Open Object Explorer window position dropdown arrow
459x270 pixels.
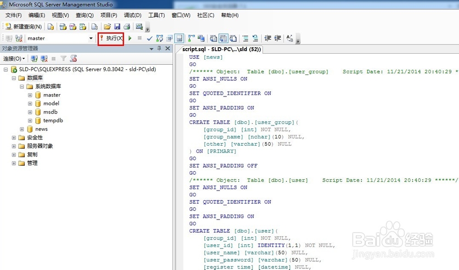click(x=151, y=49)
